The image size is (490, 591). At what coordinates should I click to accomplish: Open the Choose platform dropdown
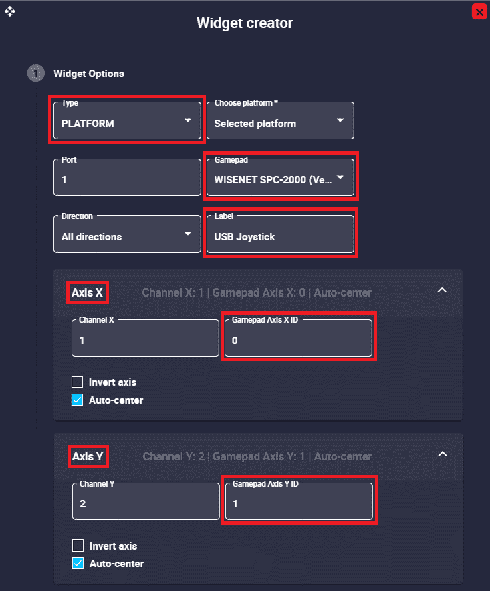click(279, 121)
